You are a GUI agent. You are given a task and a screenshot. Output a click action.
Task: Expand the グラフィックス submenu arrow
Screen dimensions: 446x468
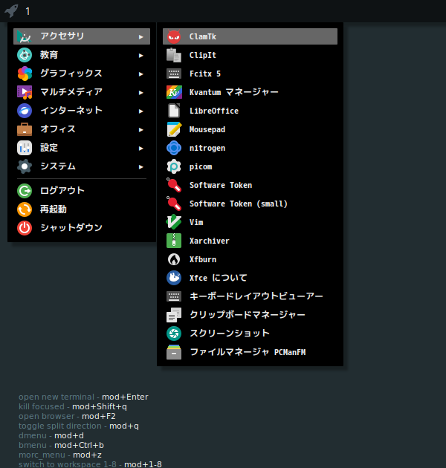140,74
